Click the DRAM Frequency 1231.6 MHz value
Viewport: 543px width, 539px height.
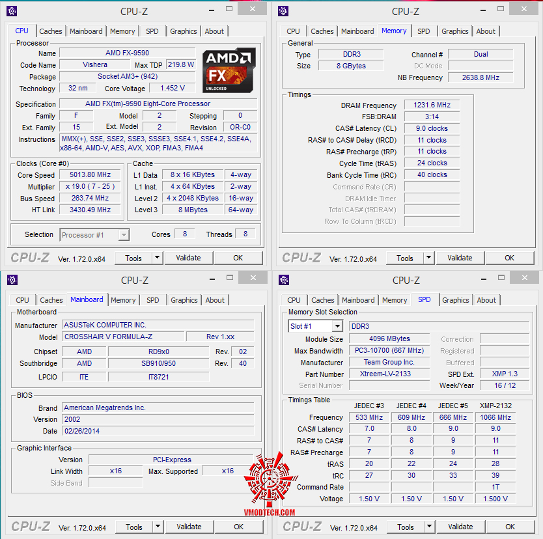pos(432,105)
